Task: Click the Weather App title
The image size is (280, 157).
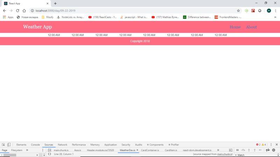Action: click(37, 27)
